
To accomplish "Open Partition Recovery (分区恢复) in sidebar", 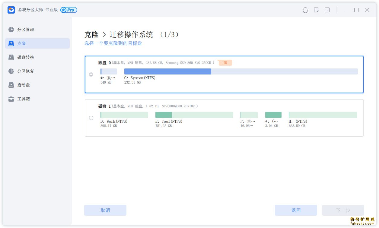I will (37, 71).
